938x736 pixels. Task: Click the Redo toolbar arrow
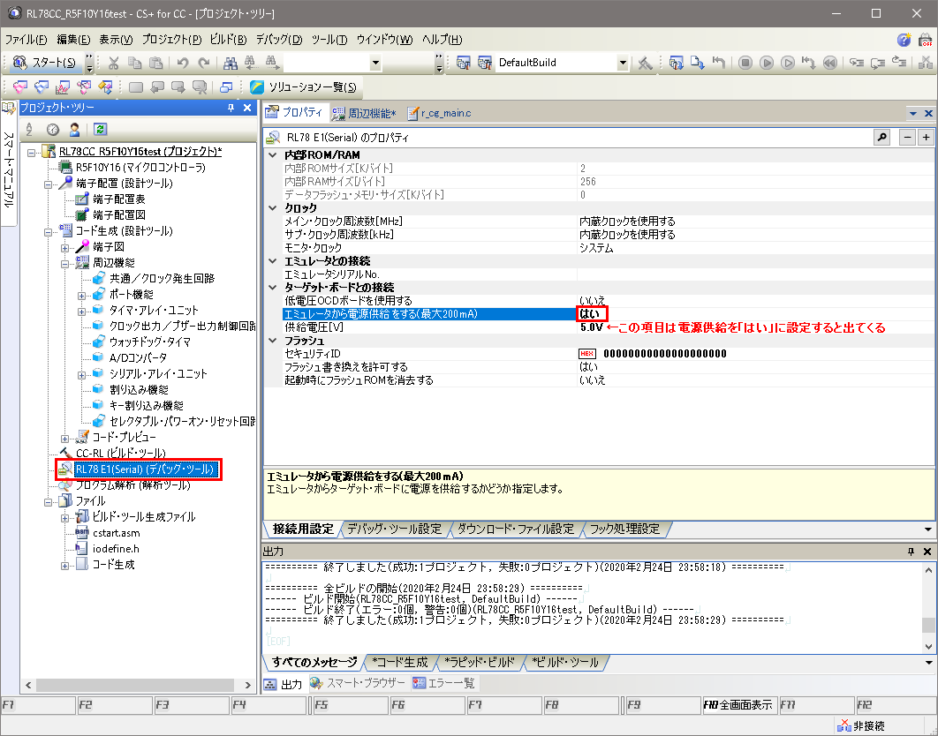click(204, 63)
